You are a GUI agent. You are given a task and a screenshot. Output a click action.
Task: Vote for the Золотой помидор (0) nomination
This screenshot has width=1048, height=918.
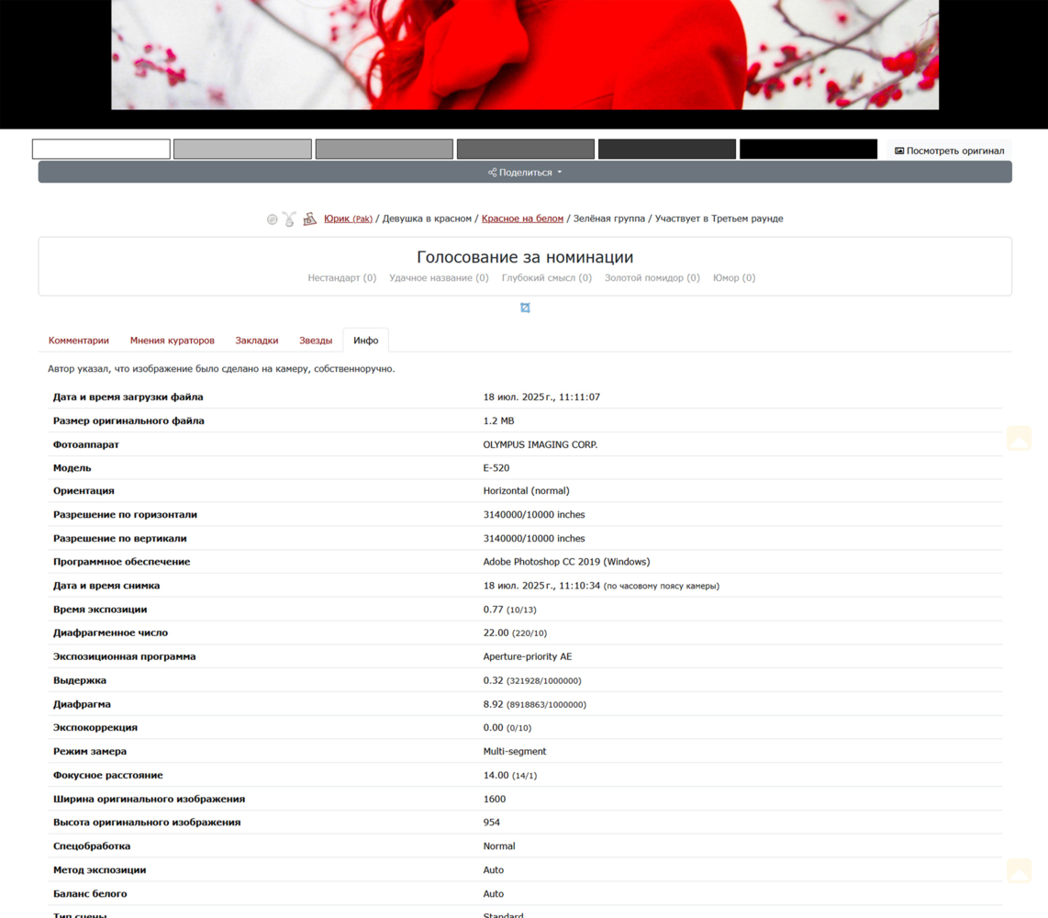(652, 277)
